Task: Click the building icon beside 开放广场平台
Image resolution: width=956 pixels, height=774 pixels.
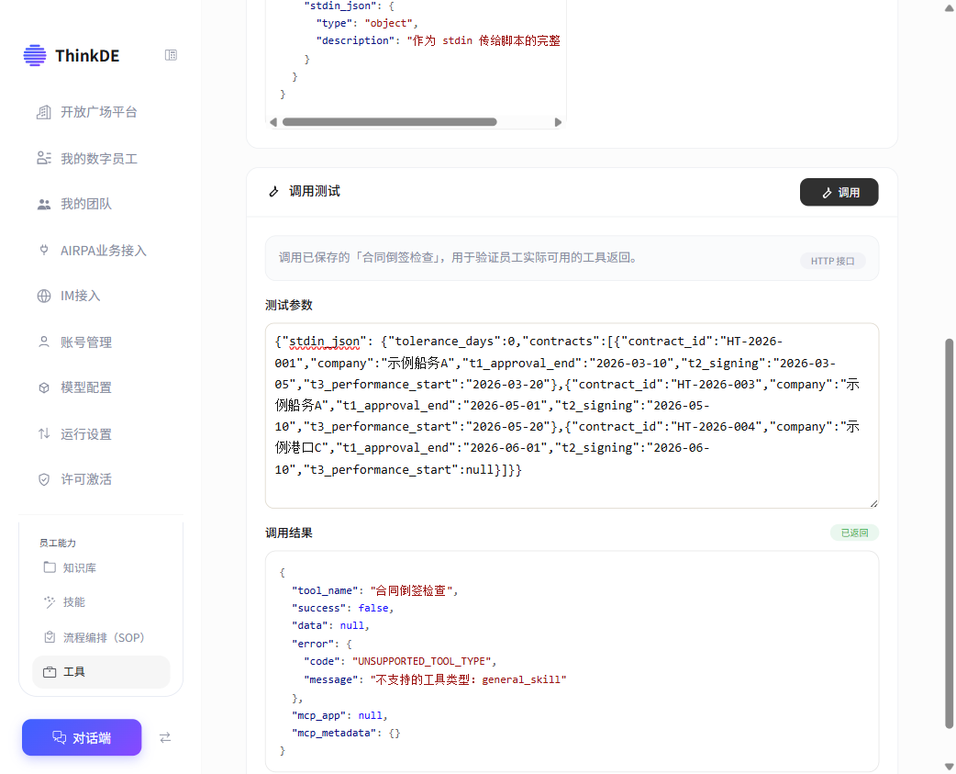Action: pyautogui.click(x=44, y=112)
